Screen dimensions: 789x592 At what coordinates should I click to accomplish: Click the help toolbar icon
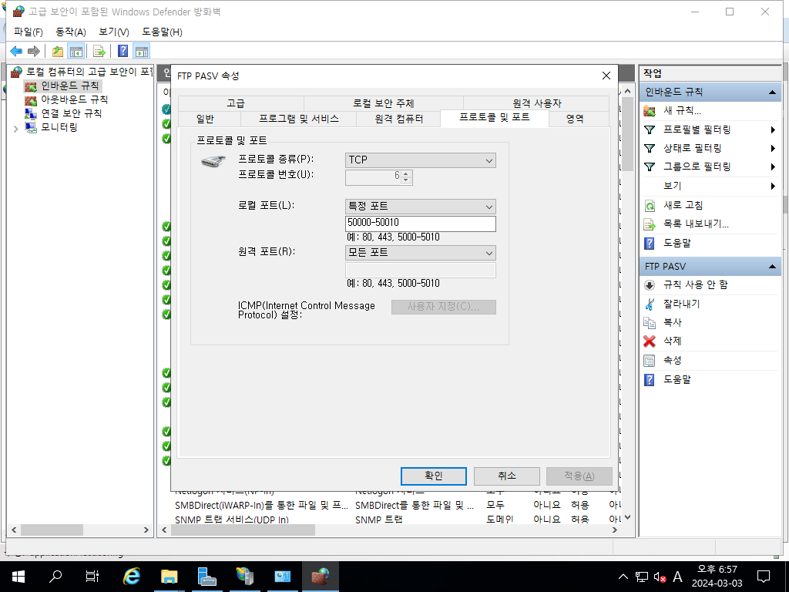pyautogui.click(x=123, y=51)
